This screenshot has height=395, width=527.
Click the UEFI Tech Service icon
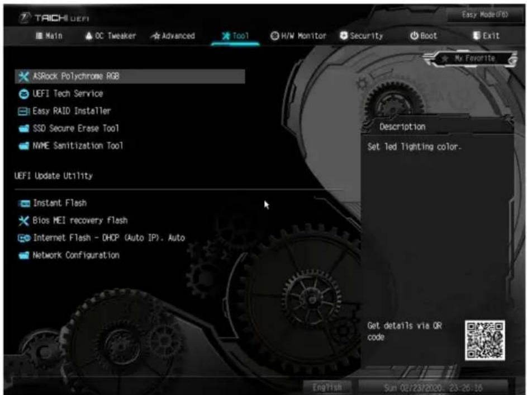pos(23,94)
